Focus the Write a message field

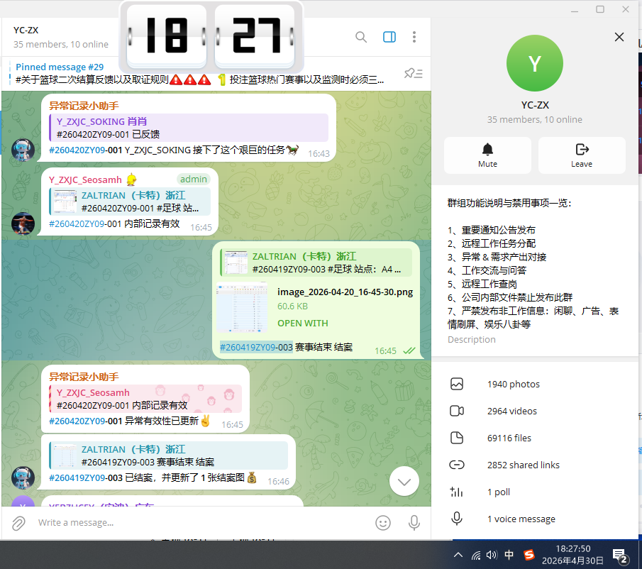pyautogui.click(x=201, y=523)
